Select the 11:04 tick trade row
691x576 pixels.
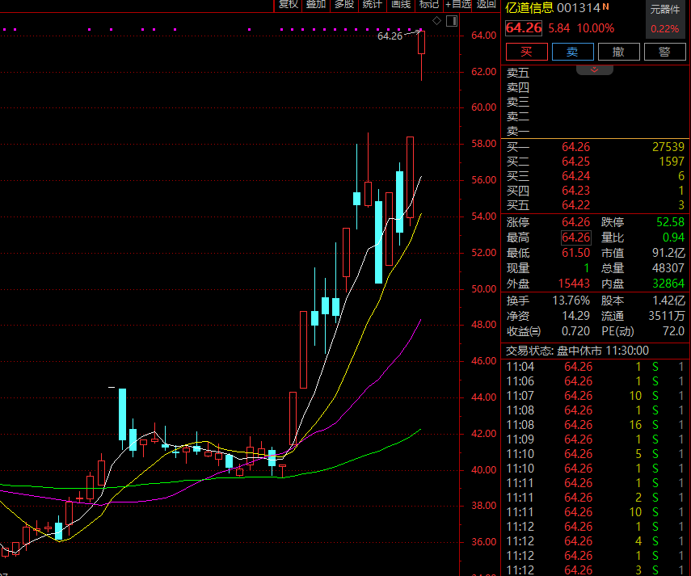[596, 367]
